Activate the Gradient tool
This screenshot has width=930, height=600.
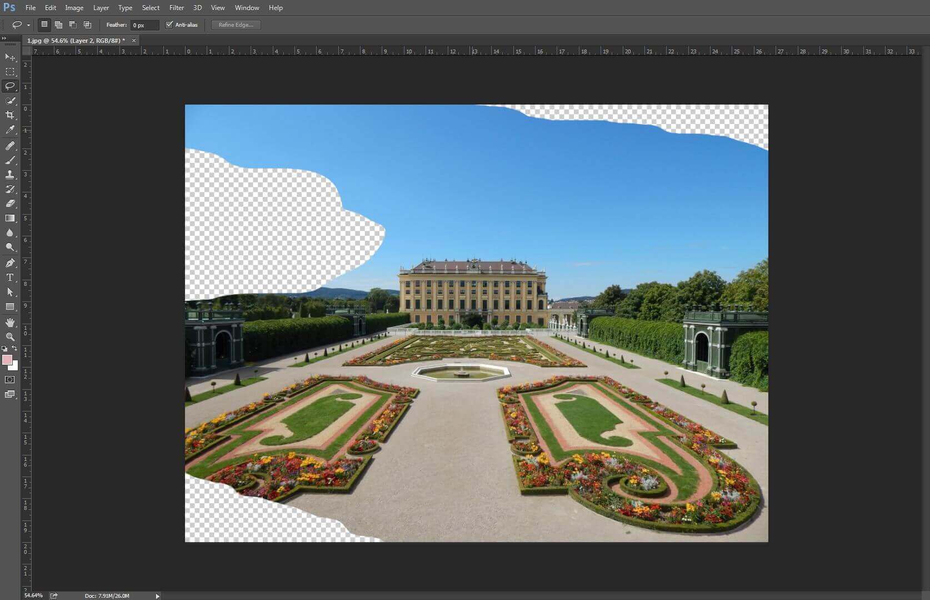point(10,219)
